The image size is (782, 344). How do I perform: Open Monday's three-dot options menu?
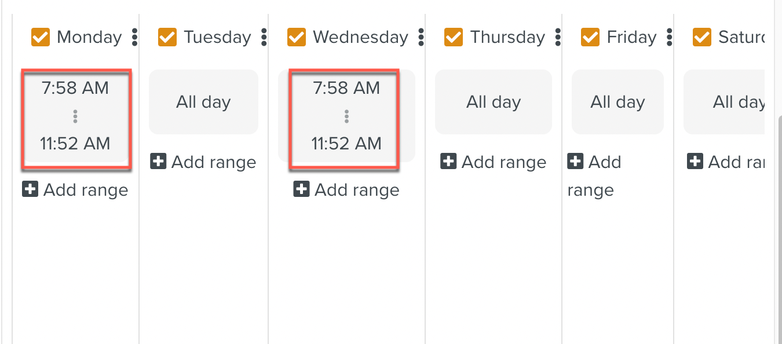(135, 38)
